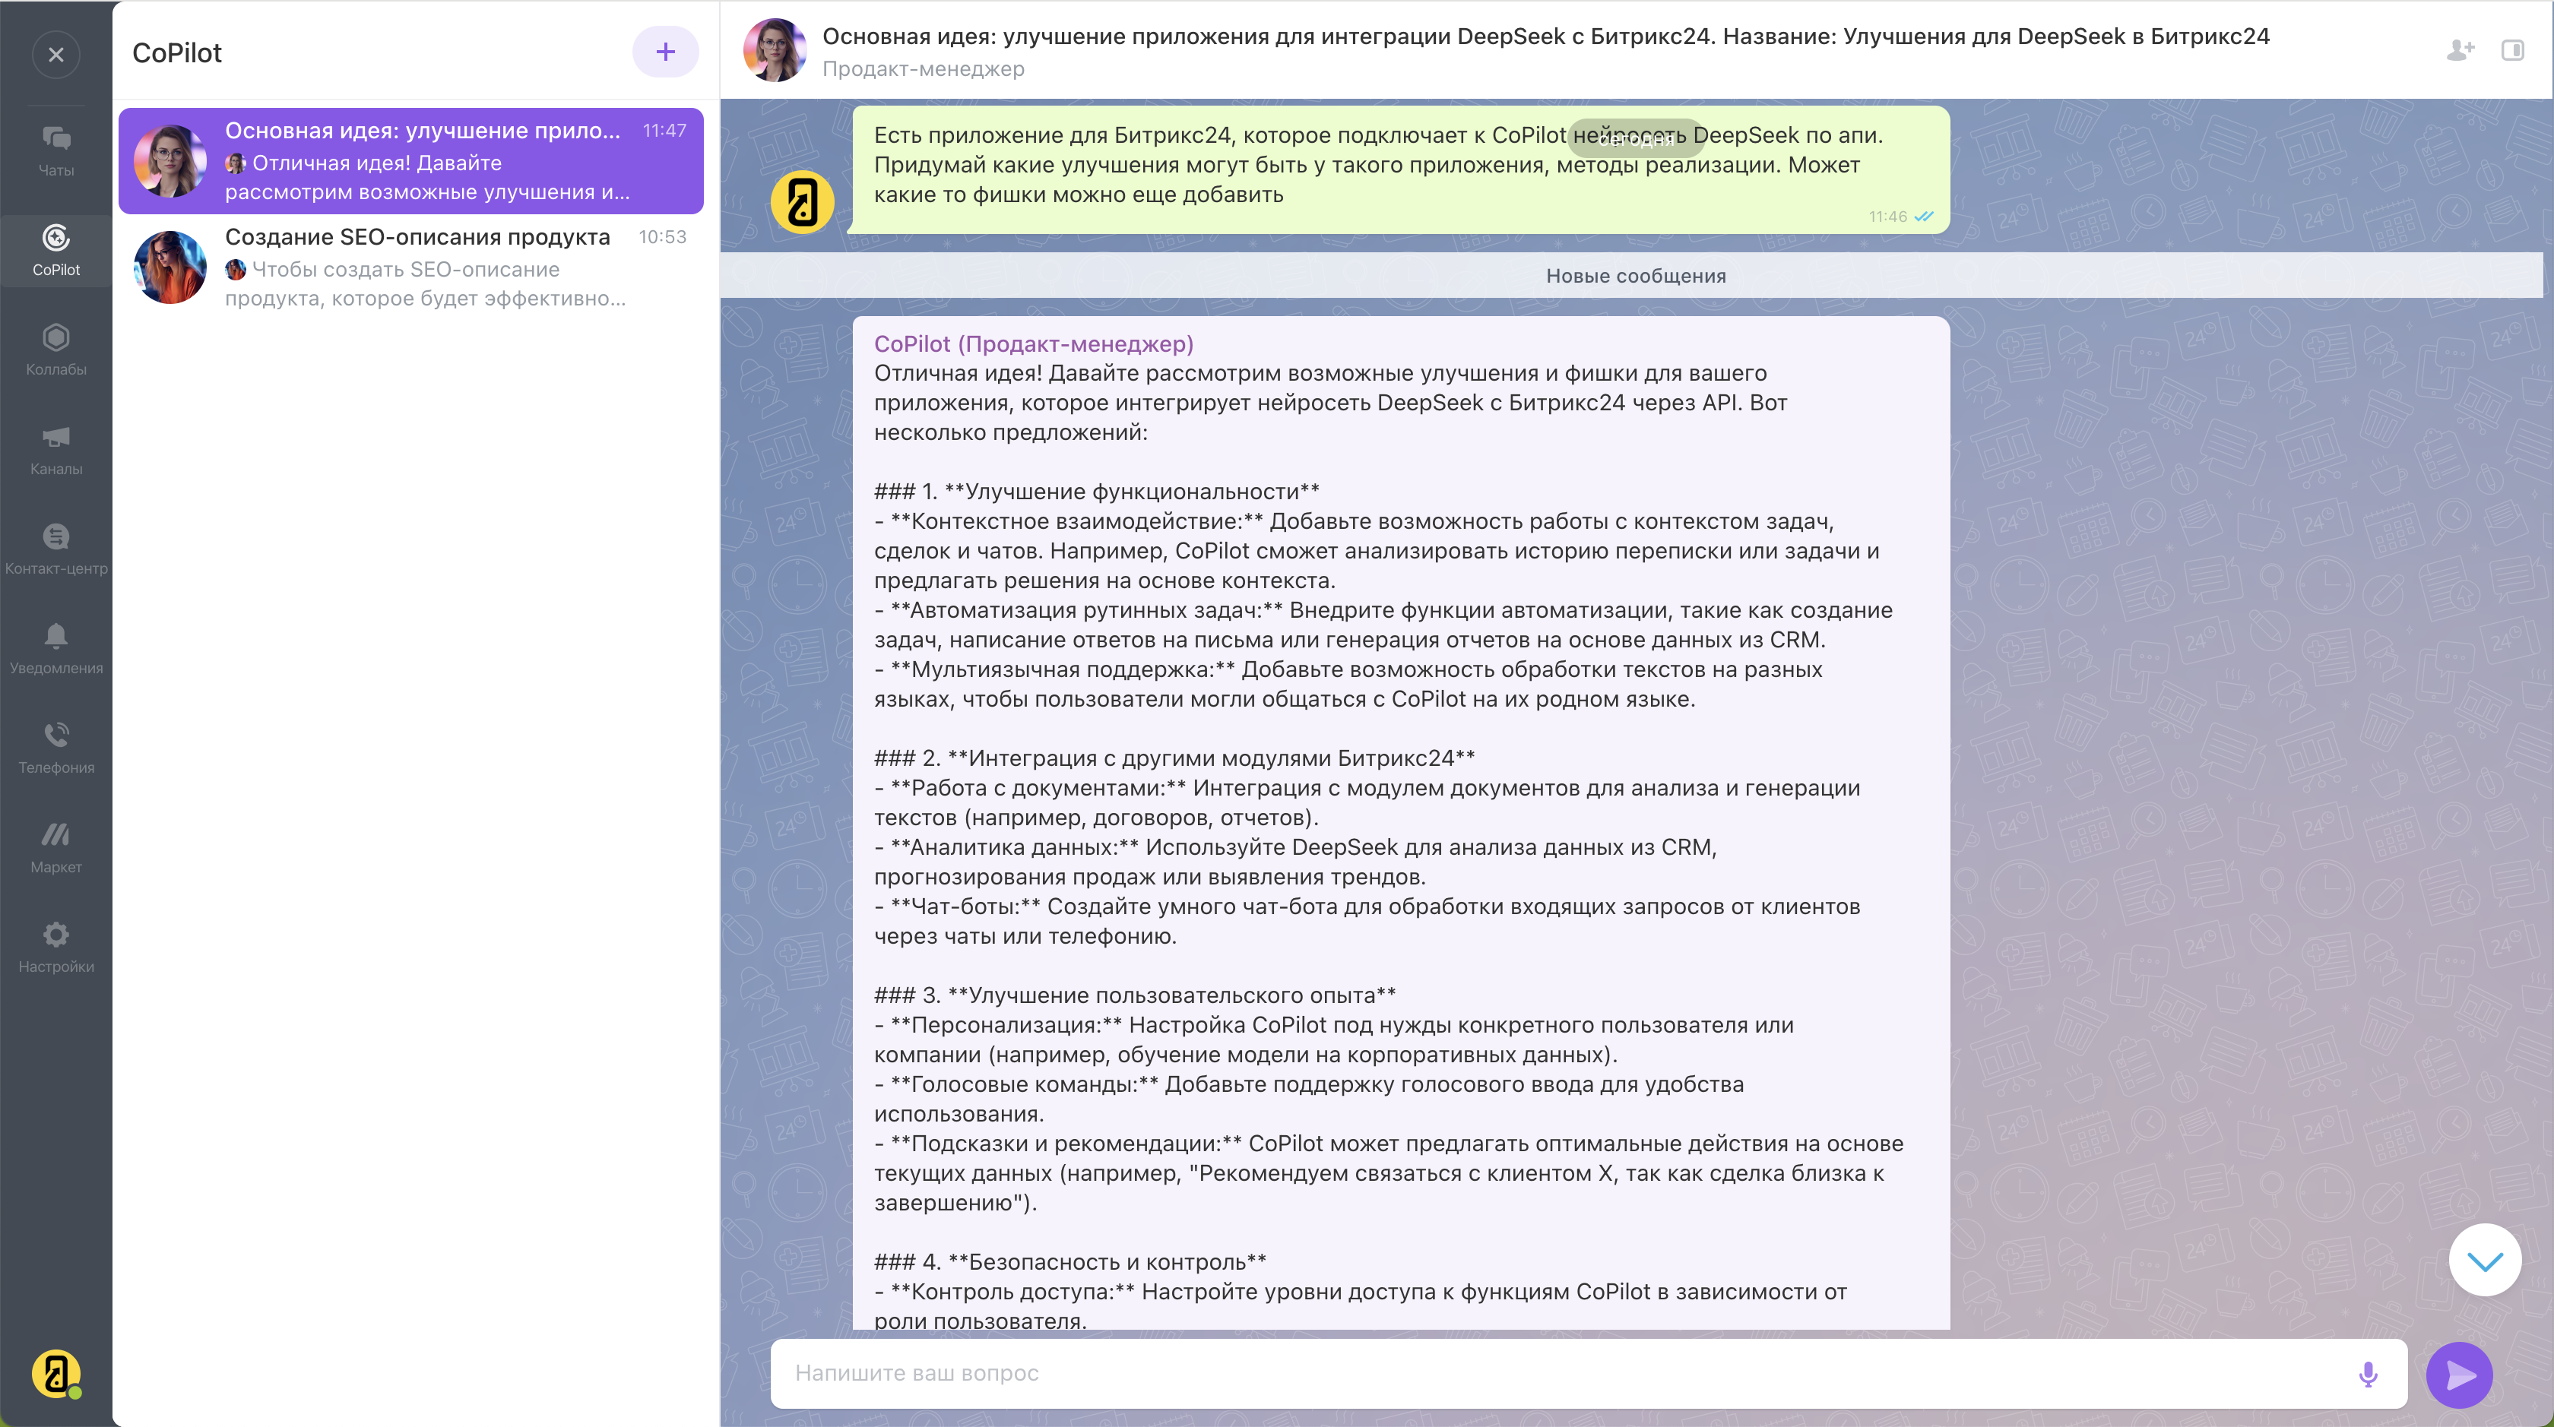2554x1427 pixels.
Task: Open the Чаты section in sidebar
Action: [55, 150]
